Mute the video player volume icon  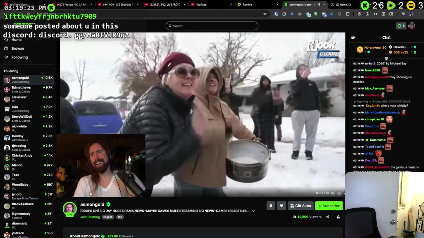333,193
